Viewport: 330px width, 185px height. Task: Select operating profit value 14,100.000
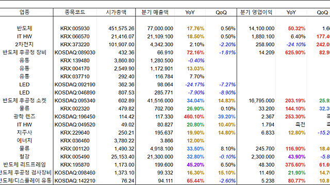click(261, 28)
